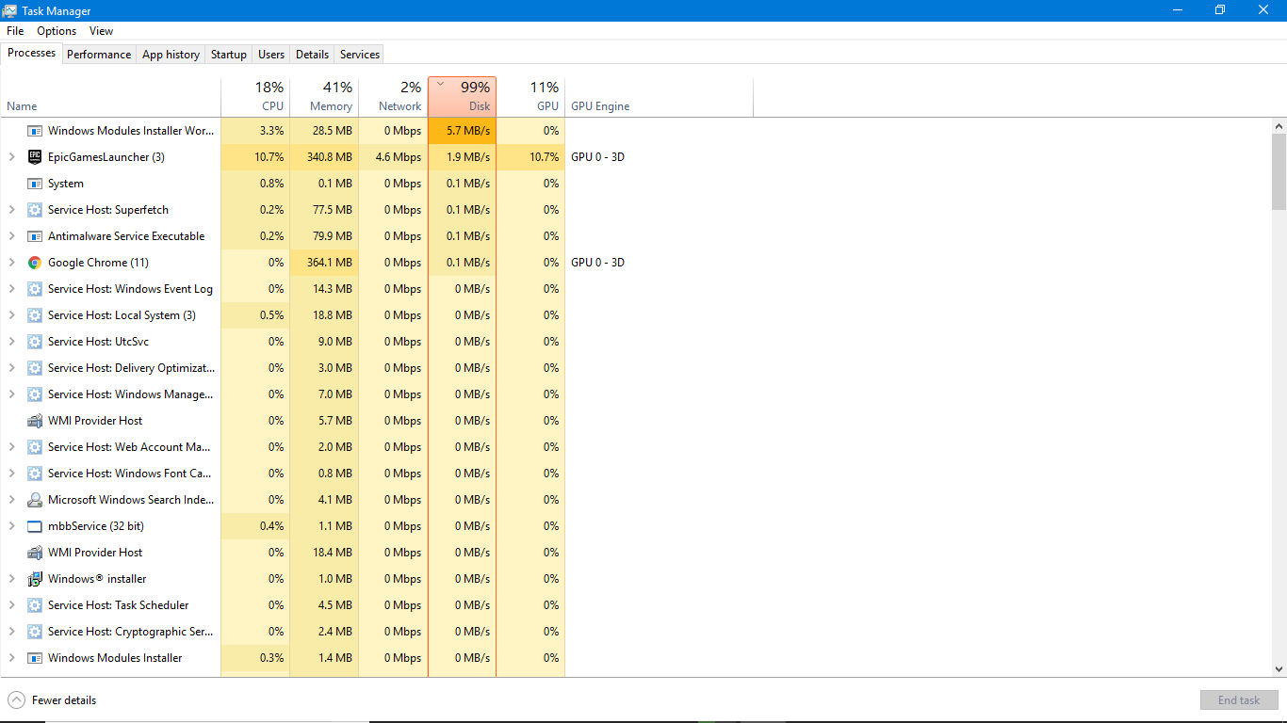Select the 10.7% CPU usage cell

pyautogui.click(x=255, y=157)
